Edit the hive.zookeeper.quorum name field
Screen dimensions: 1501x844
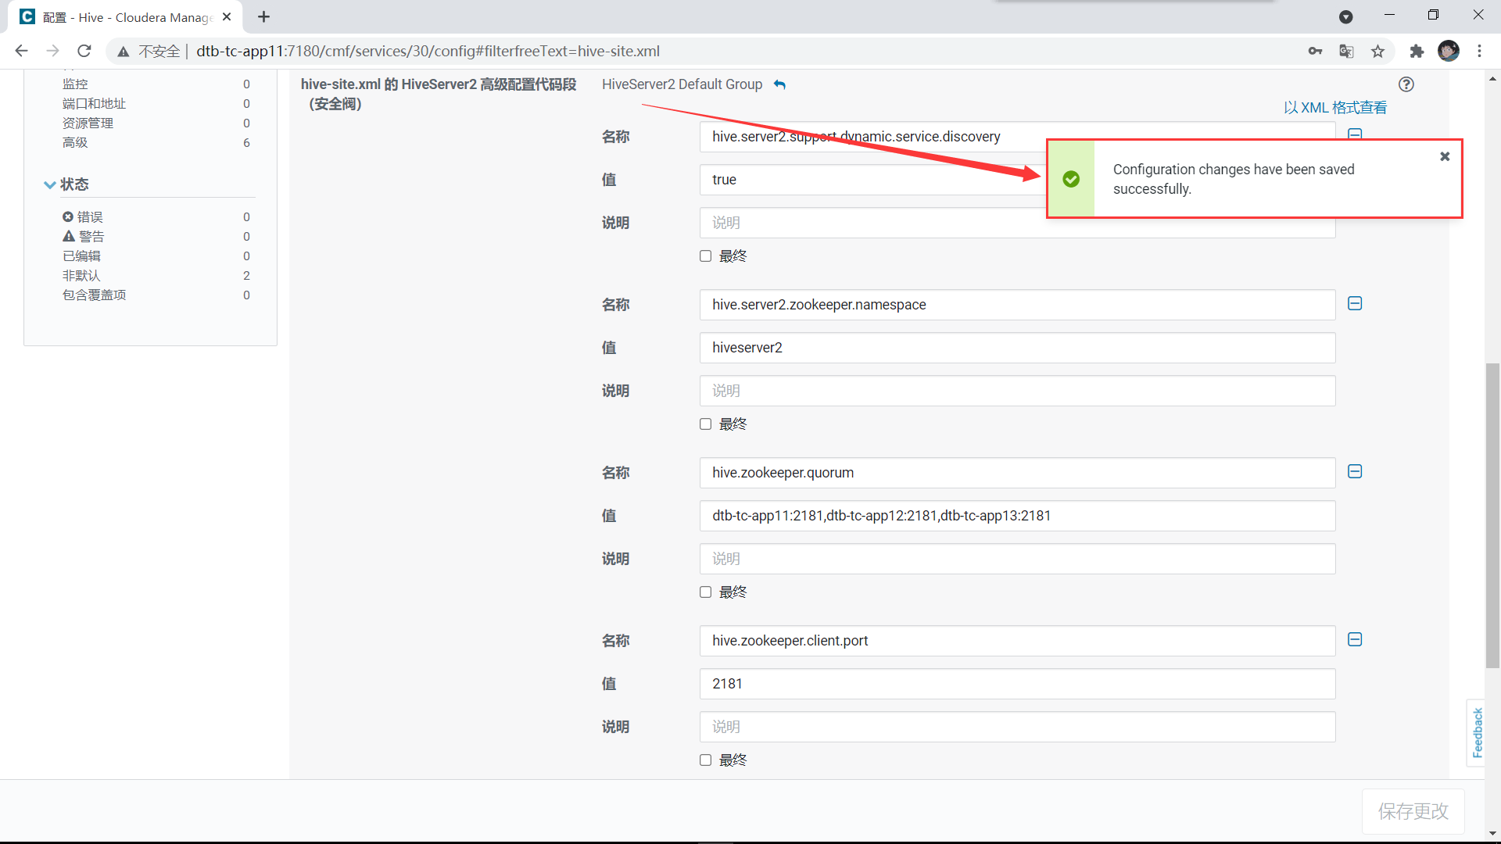point(1017,473)
